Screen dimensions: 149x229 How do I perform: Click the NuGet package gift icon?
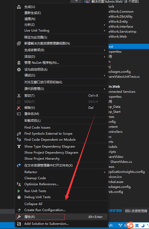click(19, 63)
